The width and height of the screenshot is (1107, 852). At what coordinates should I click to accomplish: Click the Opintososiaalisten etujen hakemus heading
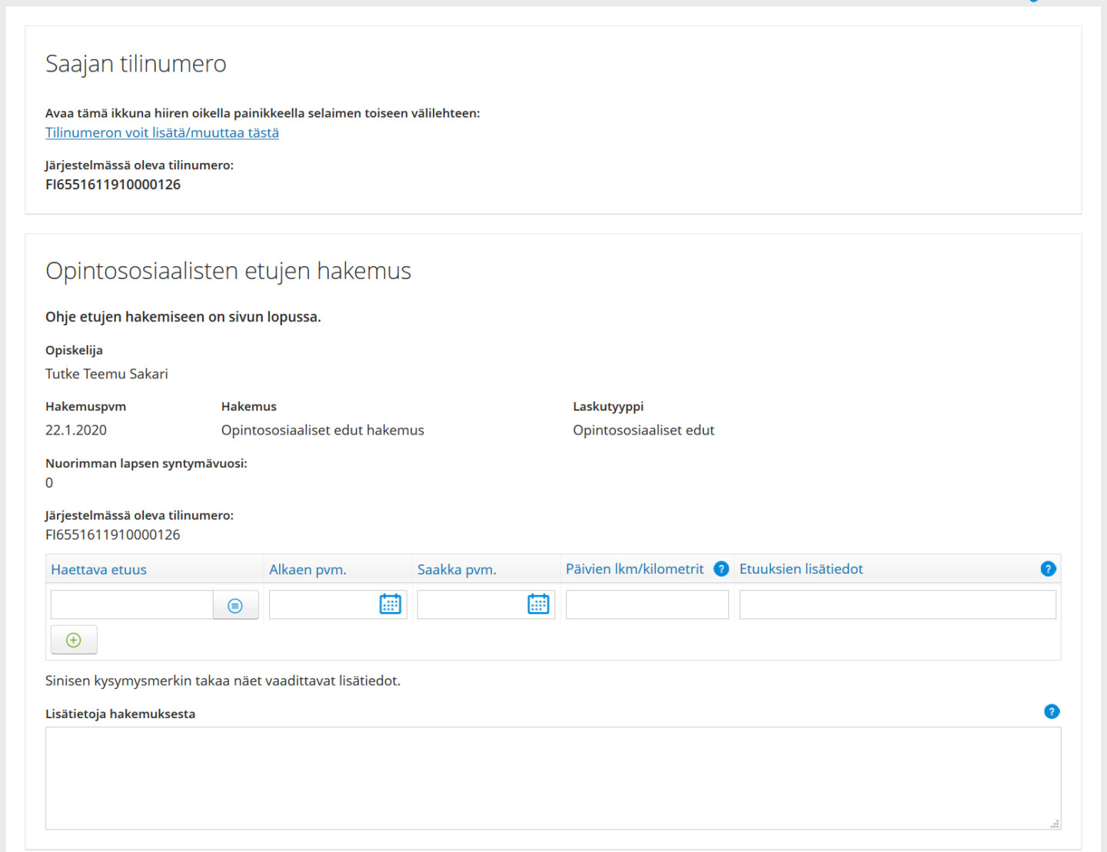tap(228, 271)
